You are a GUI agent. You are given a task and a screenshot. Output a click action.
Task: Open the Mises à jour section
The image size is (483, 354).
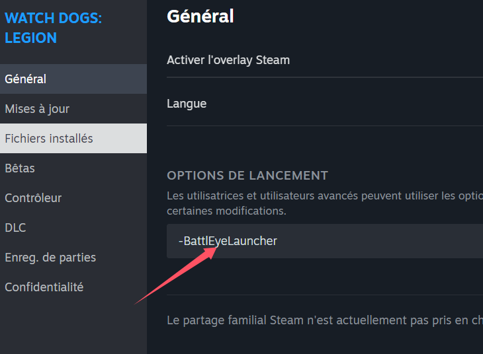point(73,108)
